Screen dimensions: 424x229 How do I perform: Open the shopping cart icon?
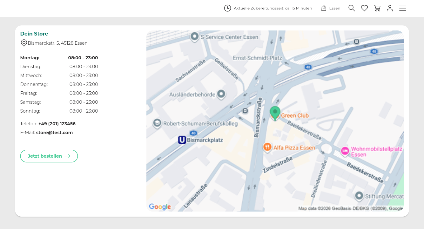tap(377, 8)
